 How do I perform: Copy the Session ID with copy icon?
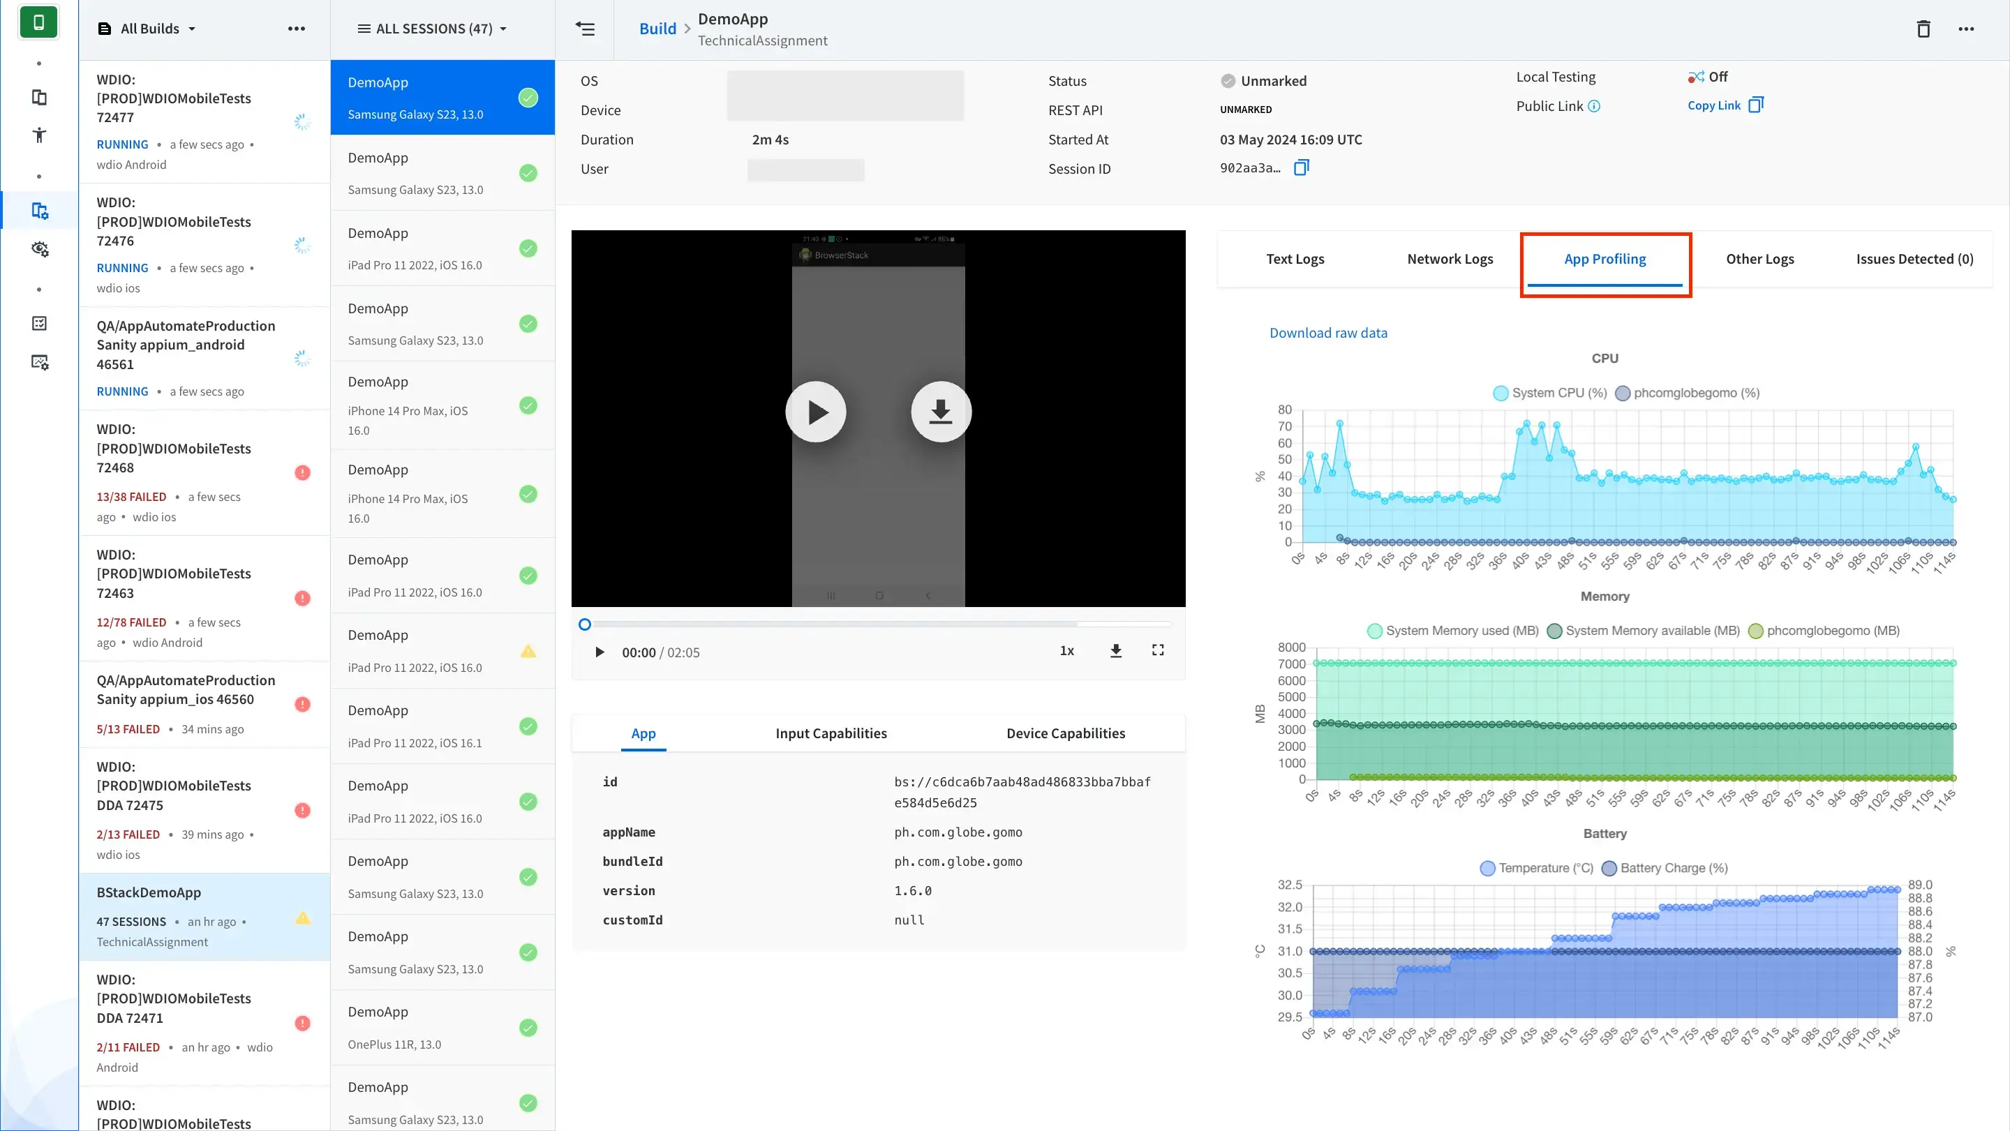[x=1301, y=167]
